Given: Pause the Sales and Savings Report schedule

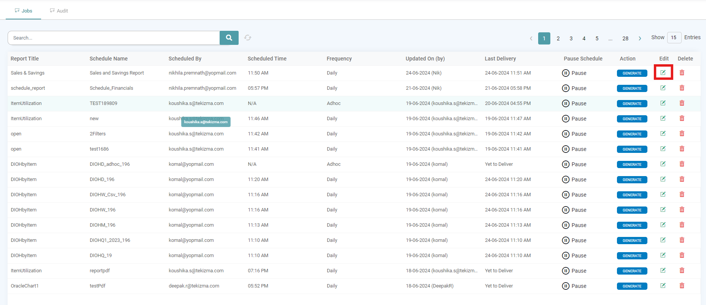Looking at the screenshot, I should (x=574, y=73).
